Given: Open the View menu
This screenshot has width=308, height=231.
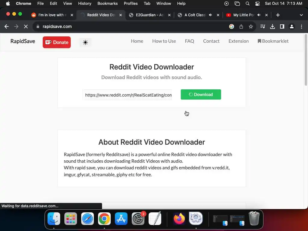Looking at the screenshot, I should point(68,4).
